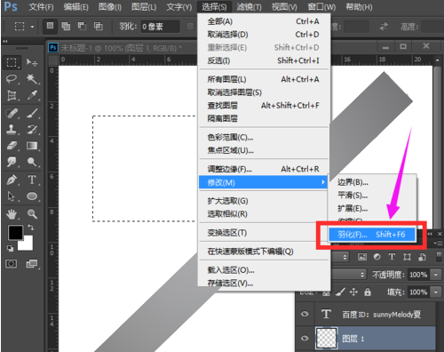The height and width of the screenshot is (352, 444).
Task: Choose 全部(A) select all
Action: pyautogui.click(x=264, y=21)
